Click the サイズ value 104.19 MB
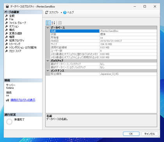Screen dimensions: 164x142 pyautogui.click(x=106, y=44)
